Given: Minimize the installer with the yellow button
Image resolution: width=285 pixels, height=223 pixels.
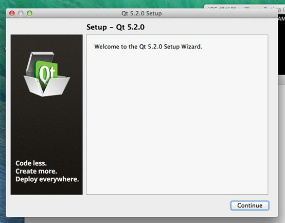Looking at the screenshot, I should click(21, 13).
